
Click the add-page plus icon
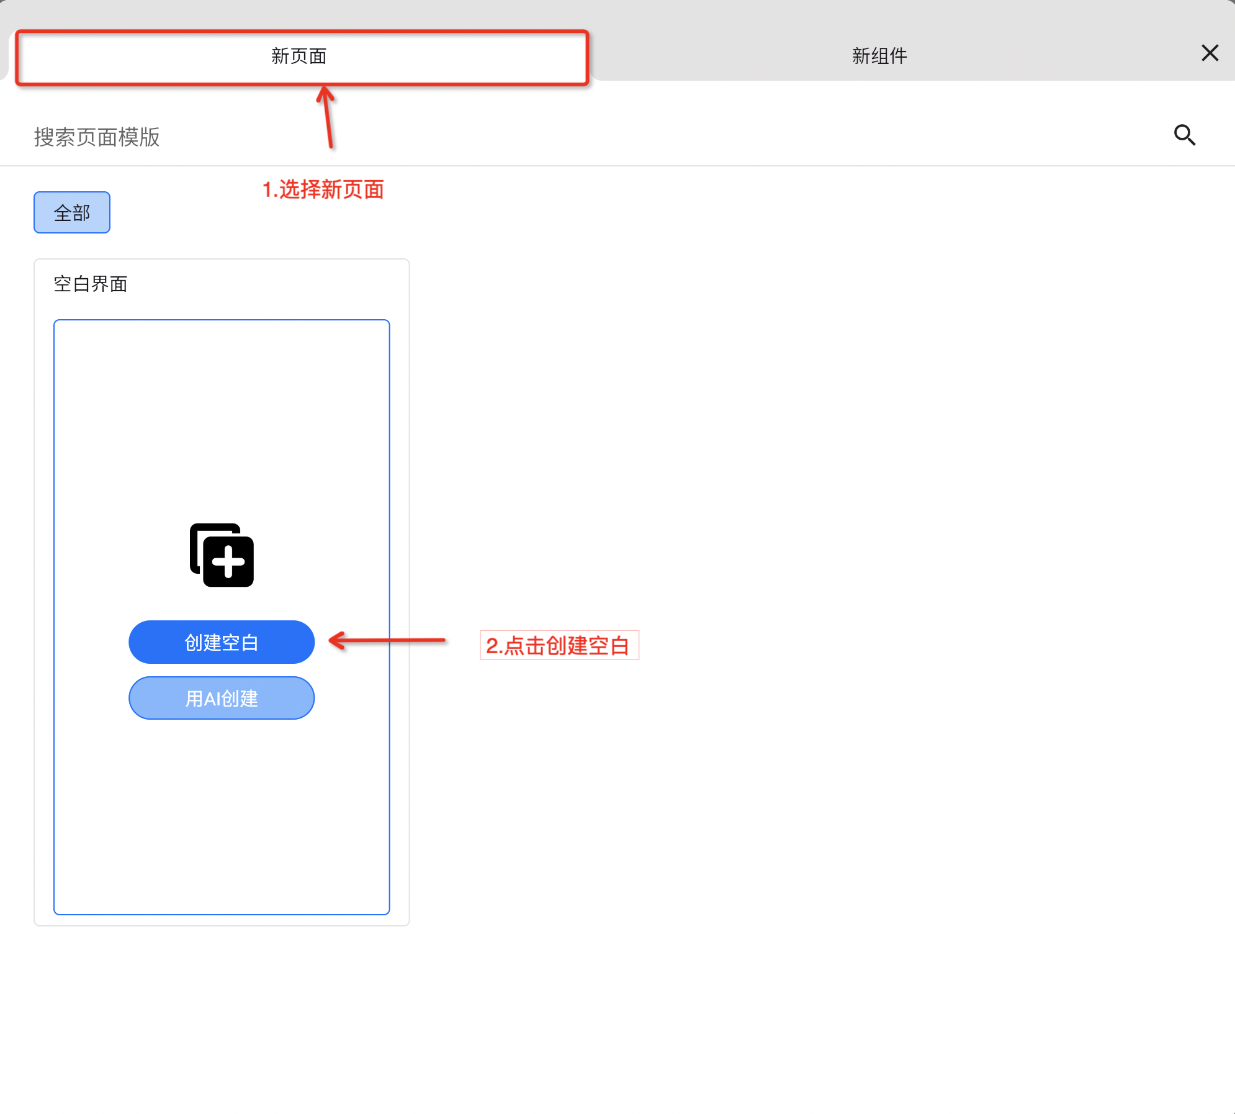pos(222,555)
